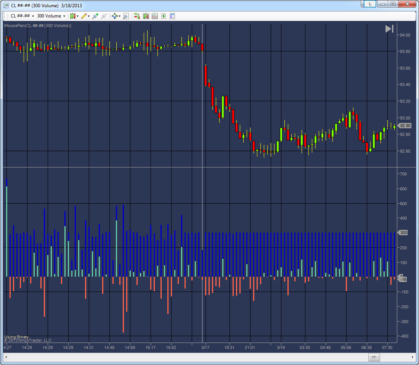
Task: Expand the drawing tools dropdown arrow
Action: click(x=89, y=16)
